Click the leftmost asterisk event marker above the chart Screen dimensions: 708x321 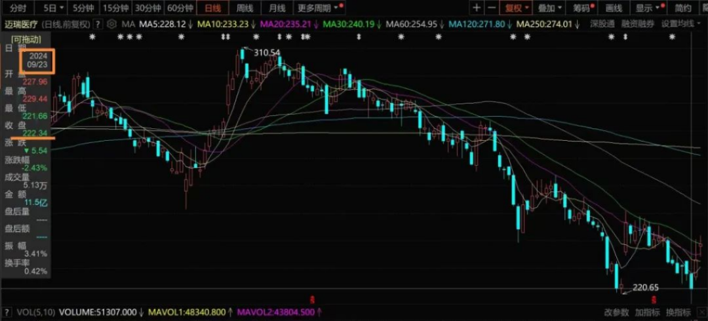click(92, 37)
